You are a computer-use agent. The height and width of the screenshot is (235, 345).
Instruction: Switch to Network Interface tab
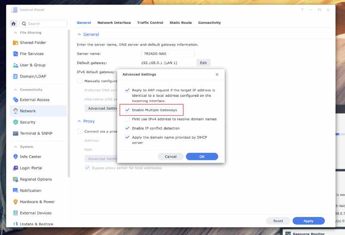pos(114,23)
